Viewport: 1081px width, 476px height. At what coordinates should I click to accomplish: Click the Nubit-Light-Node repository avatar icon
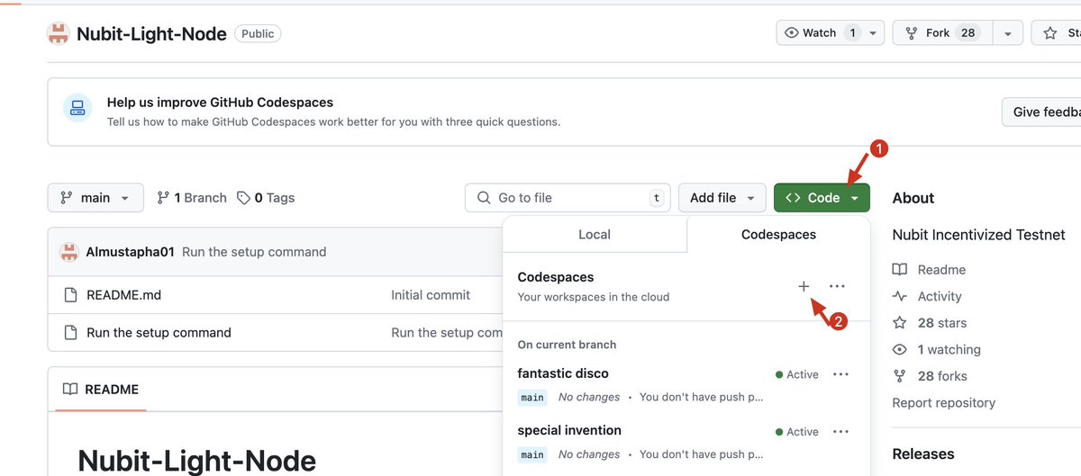[x=59, y=34]
